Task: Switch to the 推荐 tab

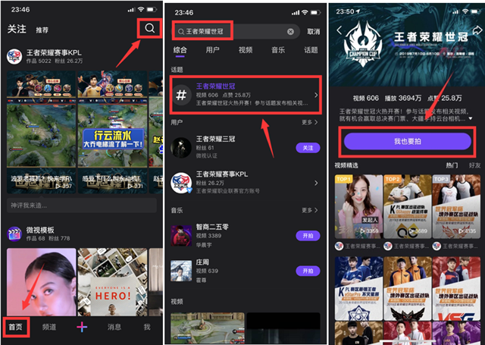Action: tap(42, 30)
